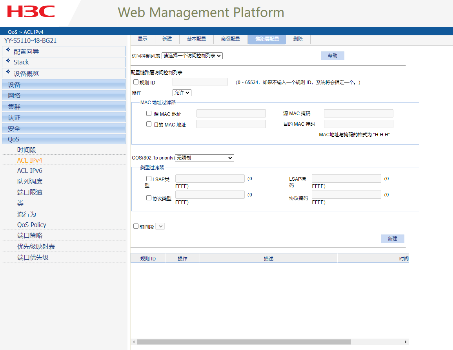Click the 新建 button below 时间段
The height and width of the screenshot is (350, 453).
[392, 239]
